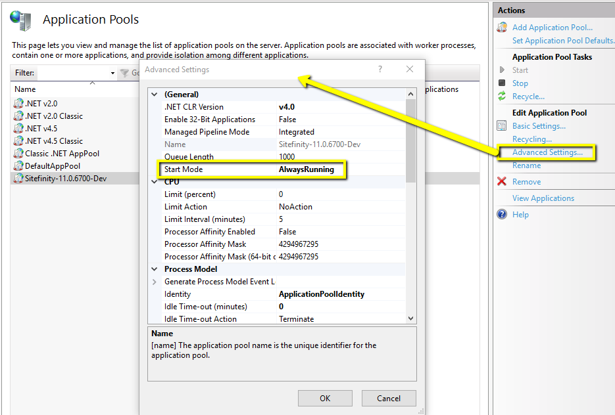Click the Name column header
Viewport: 615px width, 415px height.
pos(26,89)
